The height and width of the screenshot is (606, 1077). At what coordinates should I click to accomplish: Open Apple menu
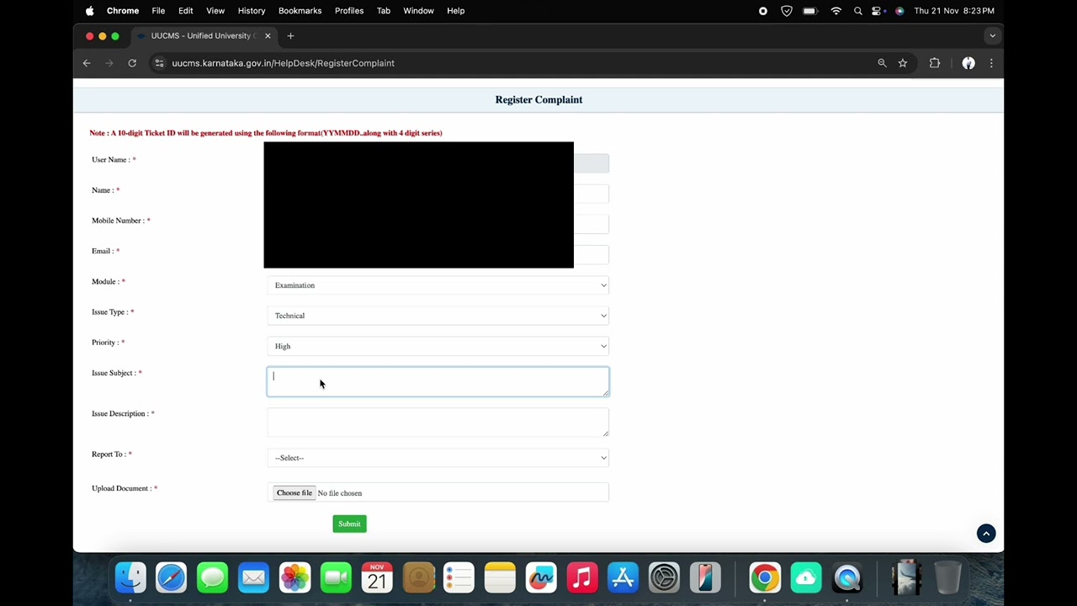point(89,11)
